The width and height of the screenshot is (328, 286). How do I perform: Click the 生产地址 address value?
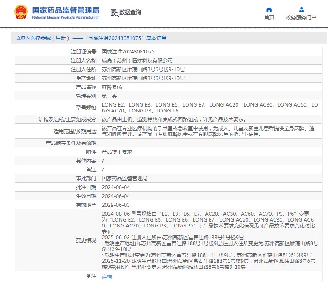click(143, 78)
